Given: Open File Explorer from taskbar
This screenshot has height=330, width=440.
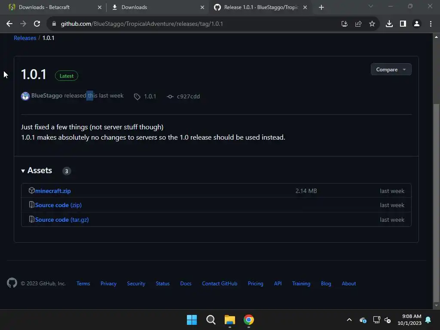Looking at the screenshot, I should pyautogui.click(x=230, y=320).
